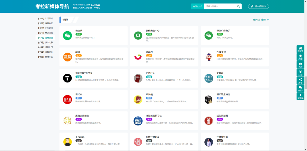Click the 打赏 yen icon
This screenshot has height=151, width=307.
tap(300, 73)
